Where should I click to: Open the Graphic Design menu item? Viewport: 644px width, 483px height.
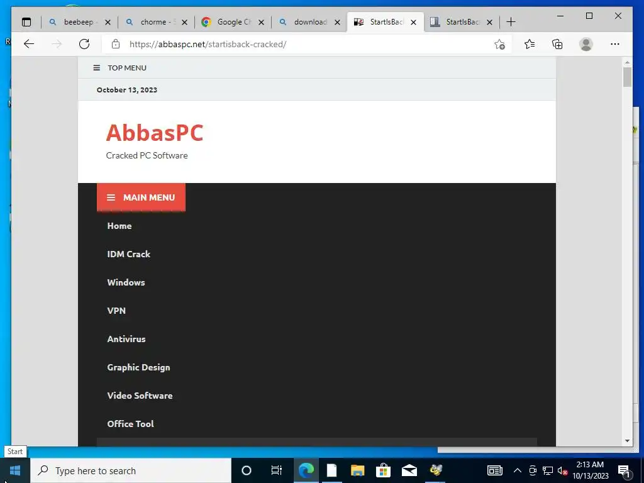[139, 367]
